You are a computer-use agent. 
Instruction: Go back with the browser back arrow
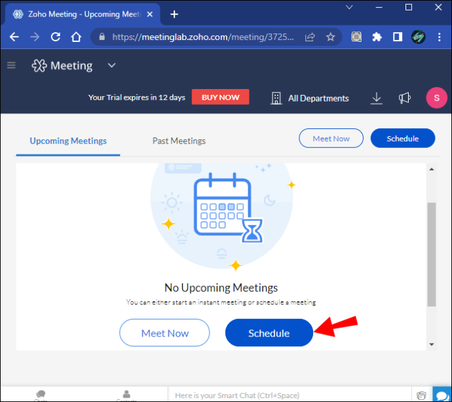(x=14, y=37)
